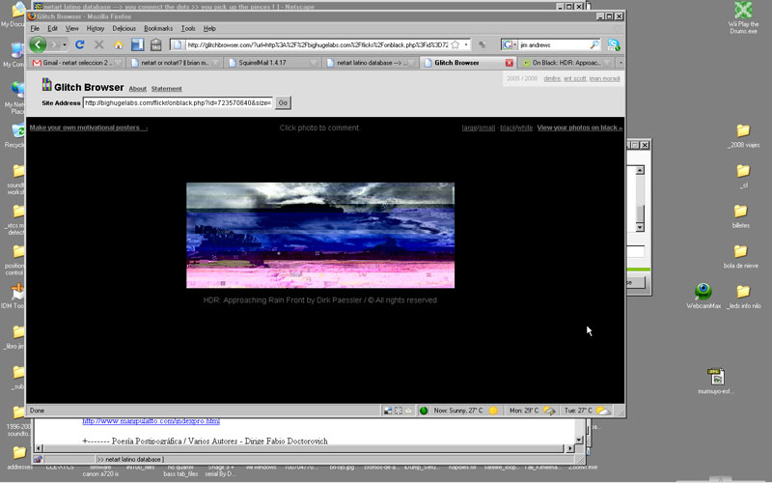Click the glitched rain front photo
772x483 pixels.
pos(319,235)
